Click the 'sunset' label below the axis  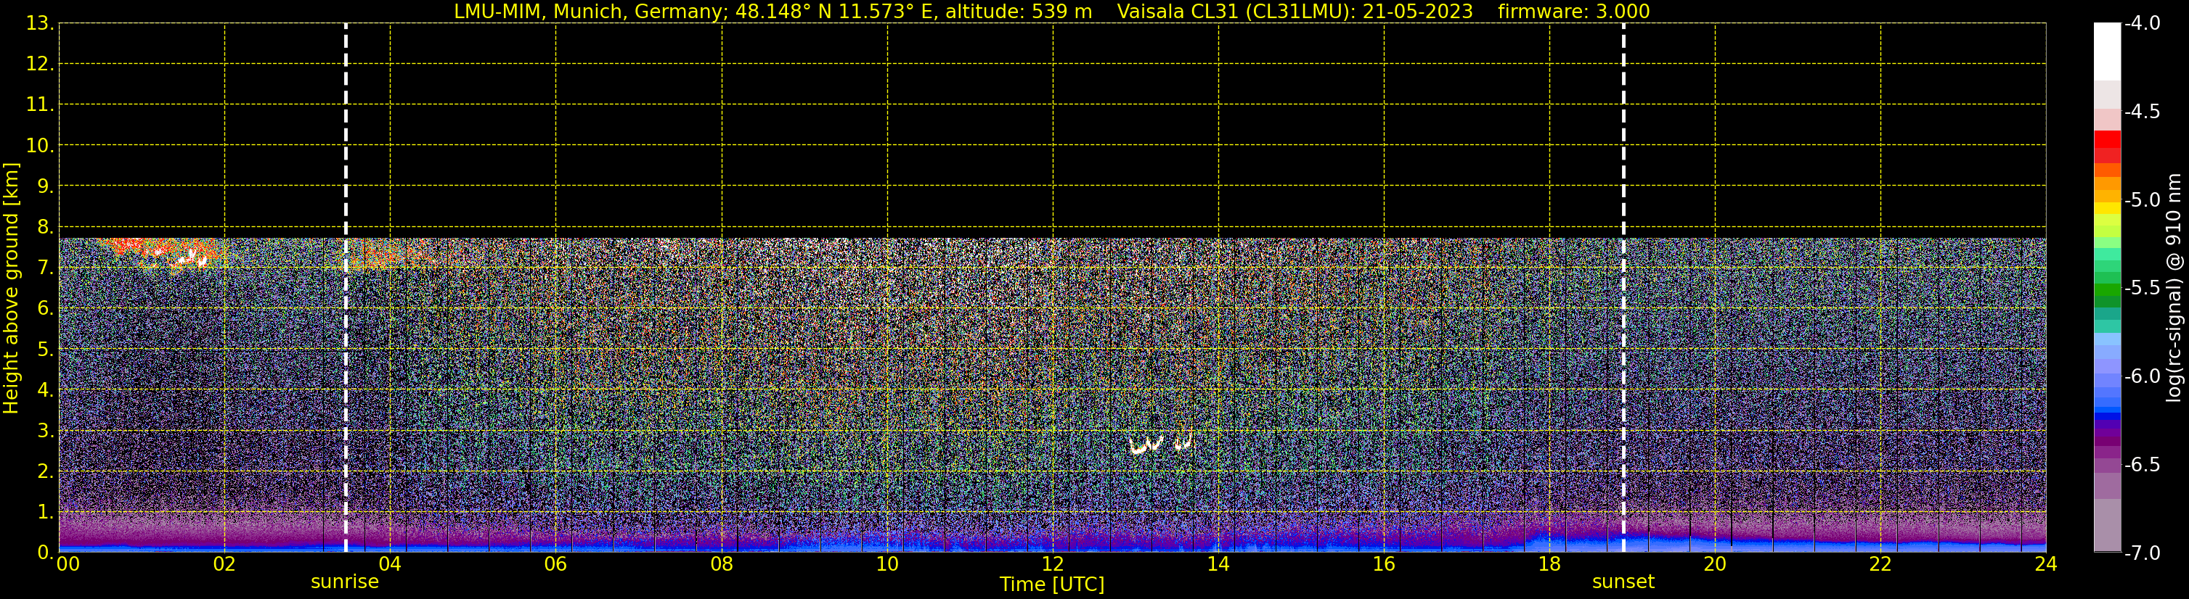[1623, 582]
